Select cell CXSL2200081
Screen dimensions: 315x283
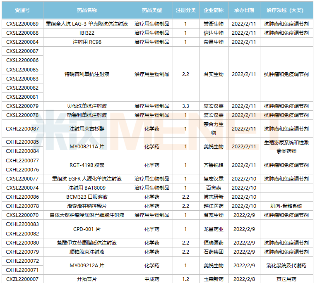(x=22, y=97)
